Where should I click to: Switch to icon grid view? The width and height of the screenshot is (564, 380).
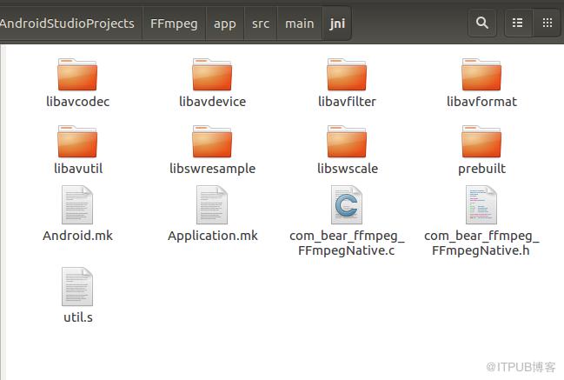(x=547, y=23)
